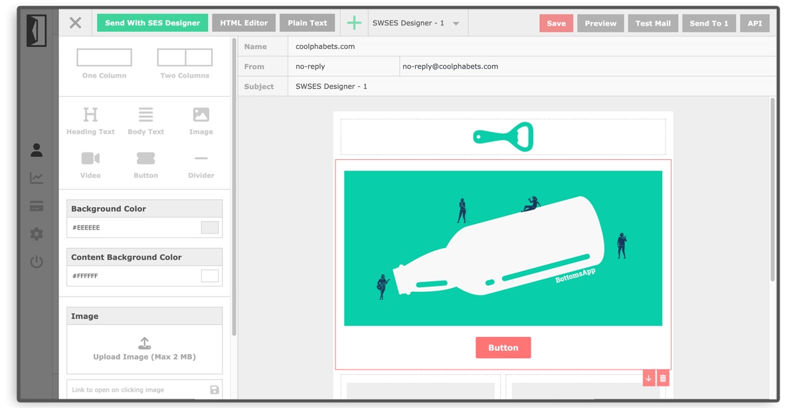Screen dimensions: 797x408
Task: Click the app logo in the sidebar
Action: [37, 31]
